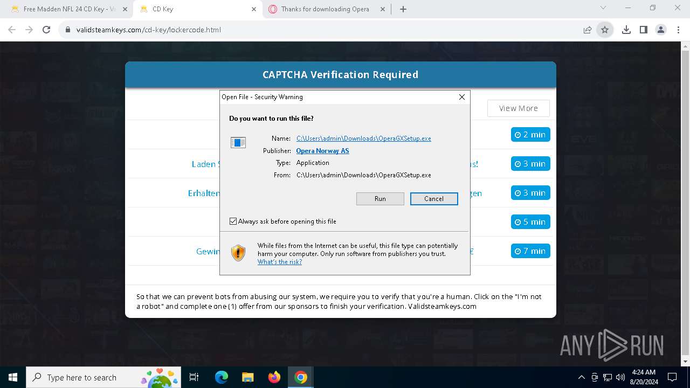Open the network tray icon
690x388 pixels.
608,377
